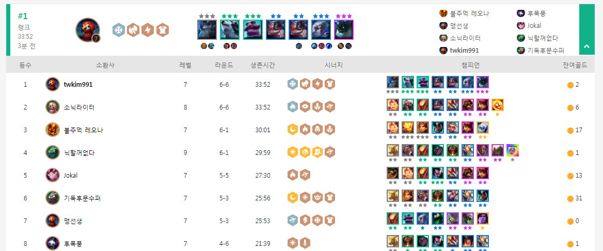603x251 pixels.
Task: Click the eye synergy icon in 소닉라이터 row
Action: pyautogui.click(x=305, y=107)
